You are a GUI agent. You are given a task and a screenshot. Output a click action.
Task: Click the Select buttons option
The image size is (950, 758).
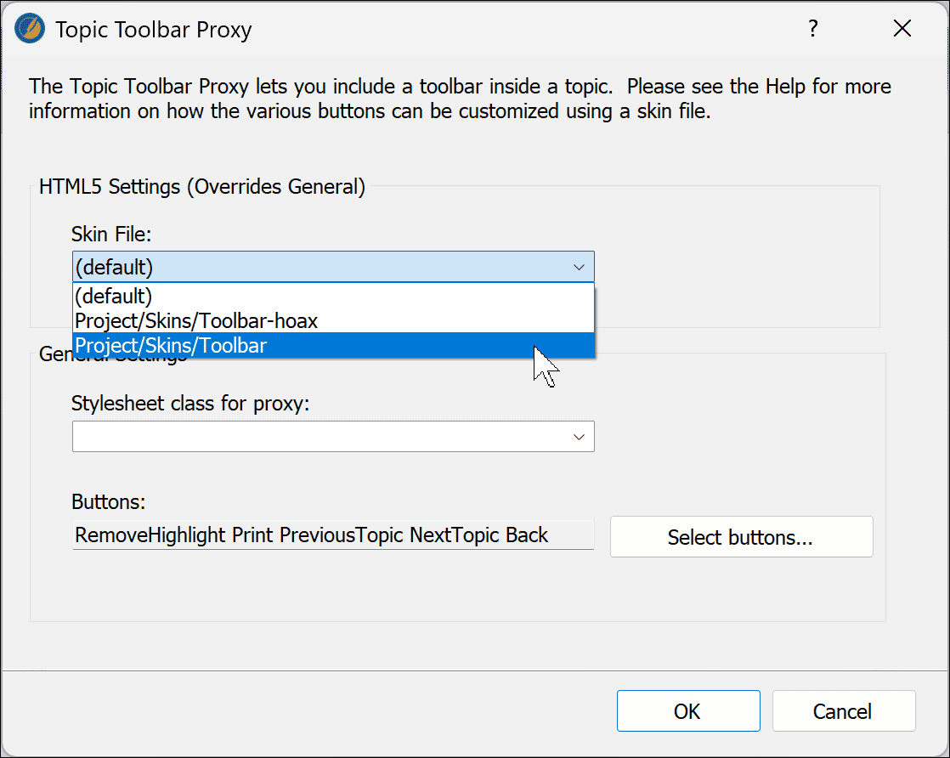(740, 536)
